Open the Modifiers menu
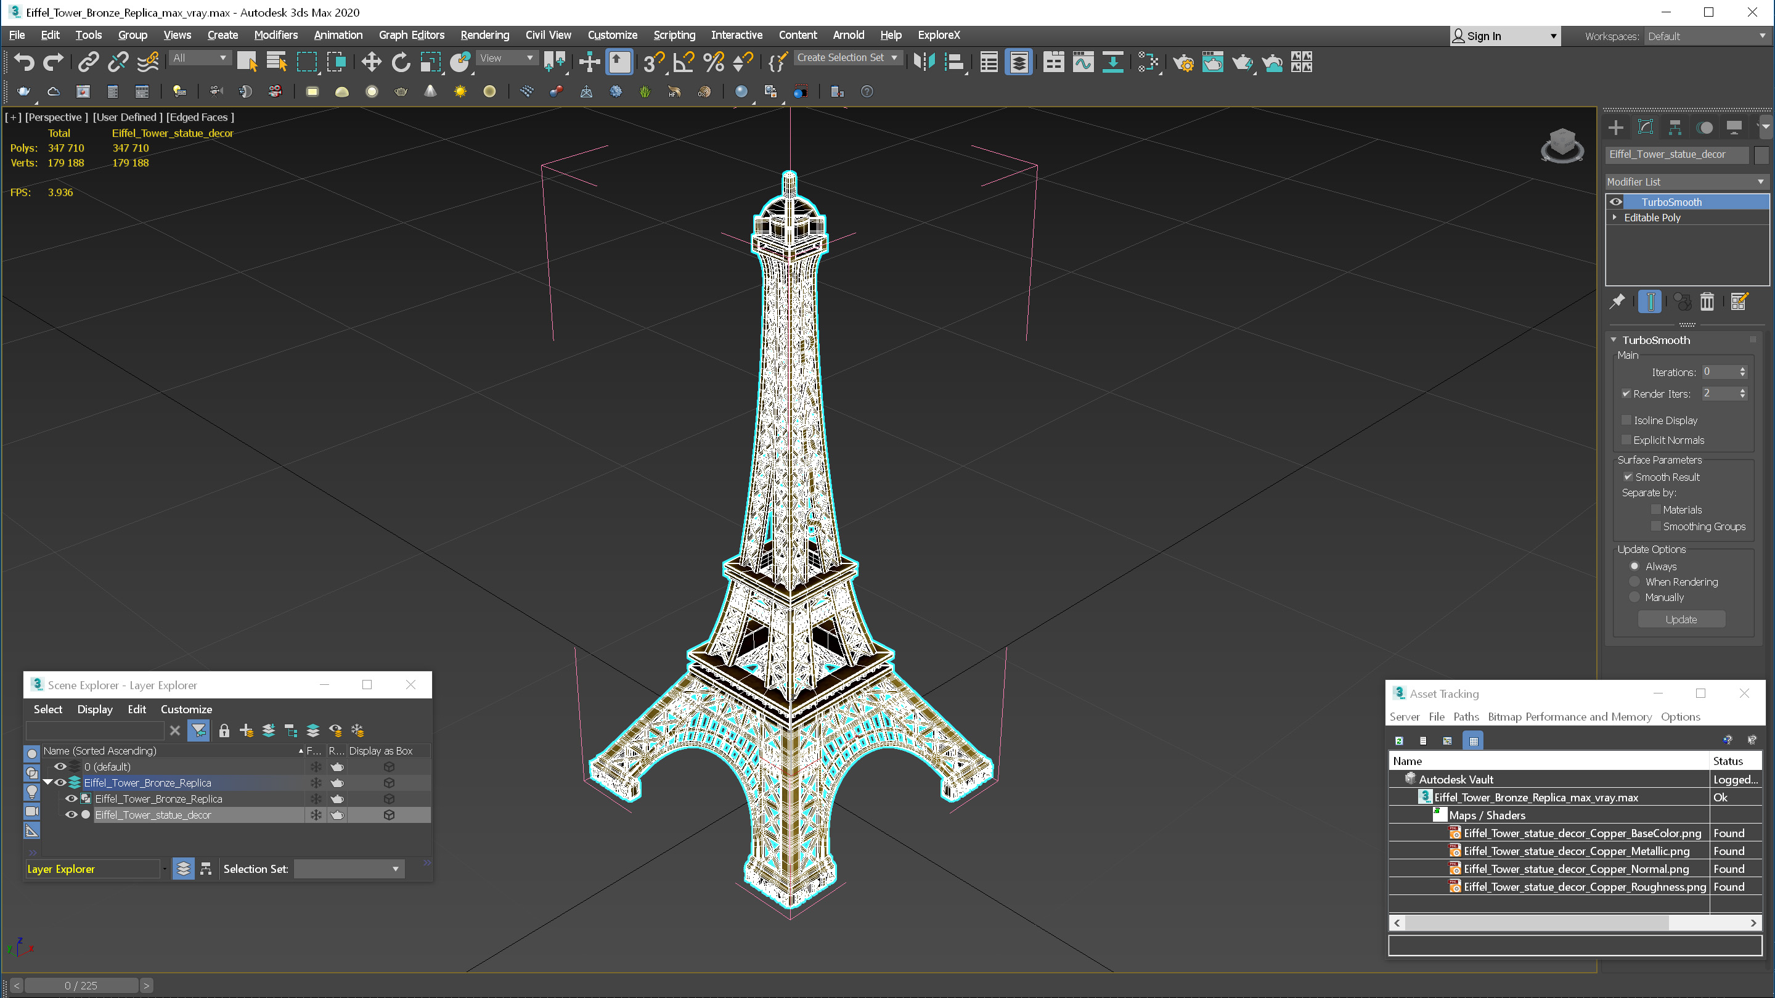This screenshot has width=1775, height=998. click(x=275, y=34)
